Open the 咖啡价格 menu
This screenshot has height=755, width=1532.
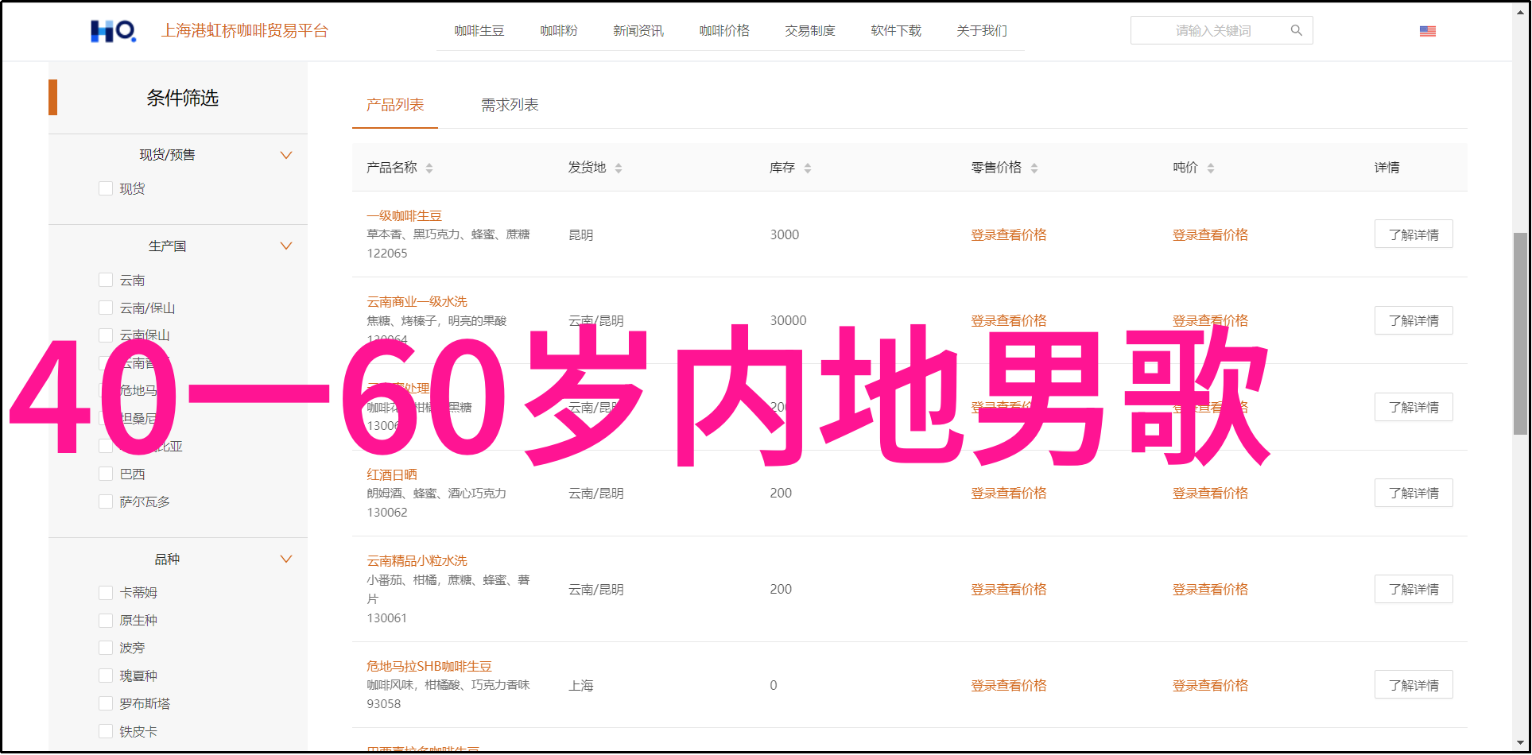724,30
